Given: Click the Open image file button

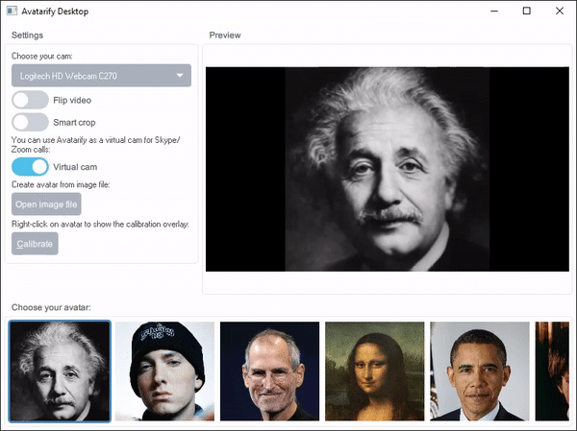Looking at the screenshot, I should click(x=46, y=204).
